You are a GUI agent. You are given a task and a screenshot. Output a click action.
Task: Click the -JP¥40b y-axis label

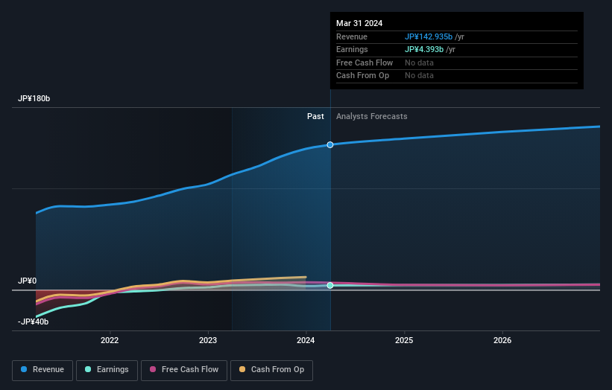(34, 322)
